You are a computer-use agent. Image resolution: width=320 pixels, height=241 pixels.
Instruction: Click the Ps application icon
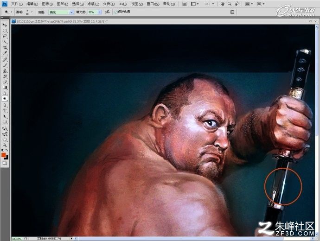5,4
